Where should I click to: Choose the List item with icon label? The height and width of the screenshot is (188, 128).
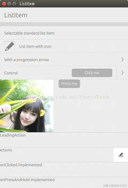click(35, 46)
